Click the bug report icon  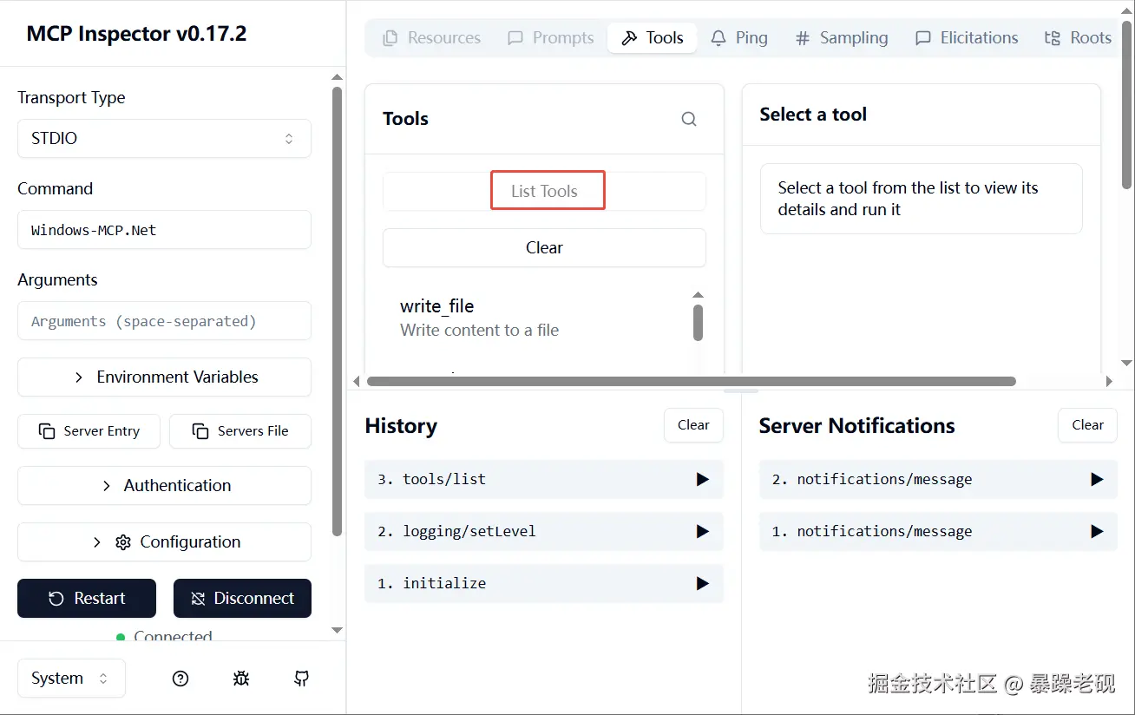pos(241,679)
